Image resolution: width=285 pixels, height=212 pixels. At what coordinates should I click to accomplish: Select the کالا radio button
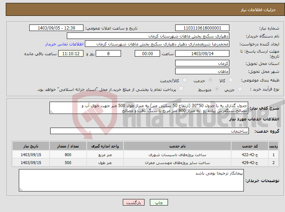231,80
